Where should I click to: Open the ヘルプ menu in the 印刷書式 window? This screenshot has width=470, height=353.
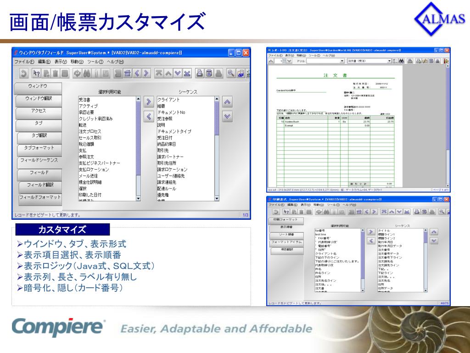349,205
